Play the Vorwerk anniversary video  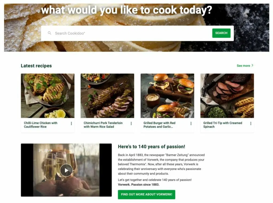[x=66, y=170]
